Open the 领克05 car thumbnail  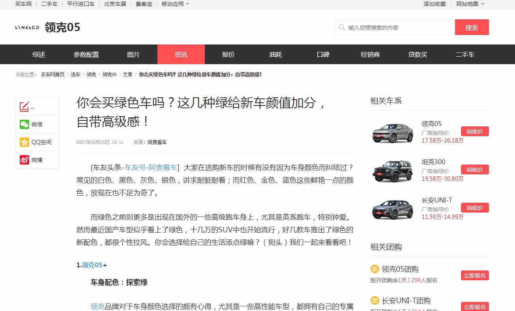point(393,133)
